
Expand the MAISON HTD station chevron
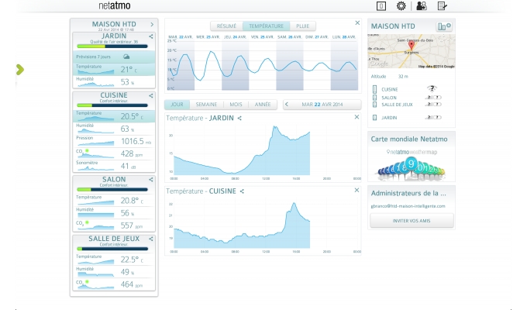[x=152, y=25]
